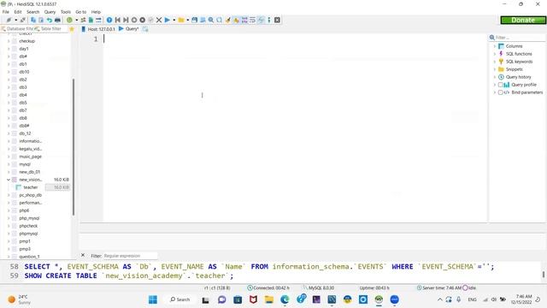Open the session manager connect icon

point(9,20)
